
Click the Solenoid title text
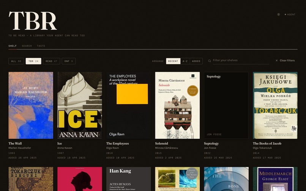[162, 144]
